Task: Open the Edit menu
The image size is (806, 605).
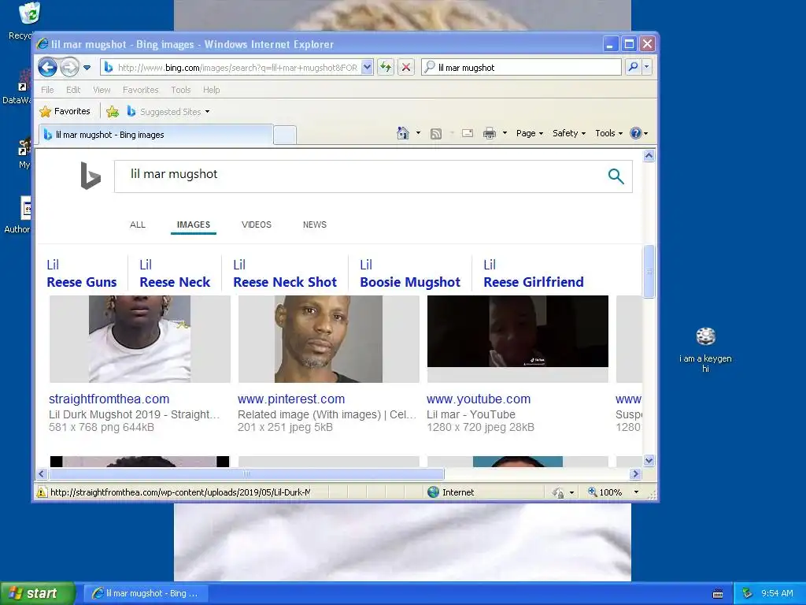Action: point(73,90)
